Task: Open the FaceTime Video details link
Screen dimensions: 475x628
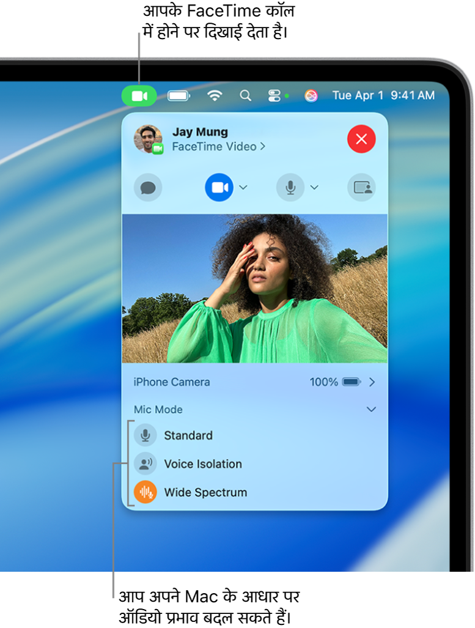Action: coord(219,147)
